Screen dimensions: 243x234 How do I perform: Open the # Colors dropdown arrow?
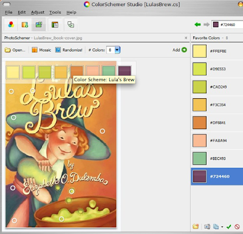117,50
